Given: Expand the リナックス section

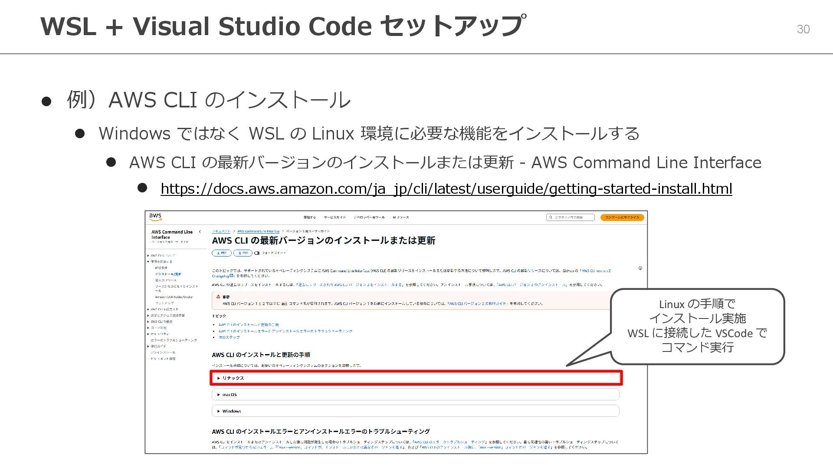Looking at the screenshot, I should coord(416,378).
